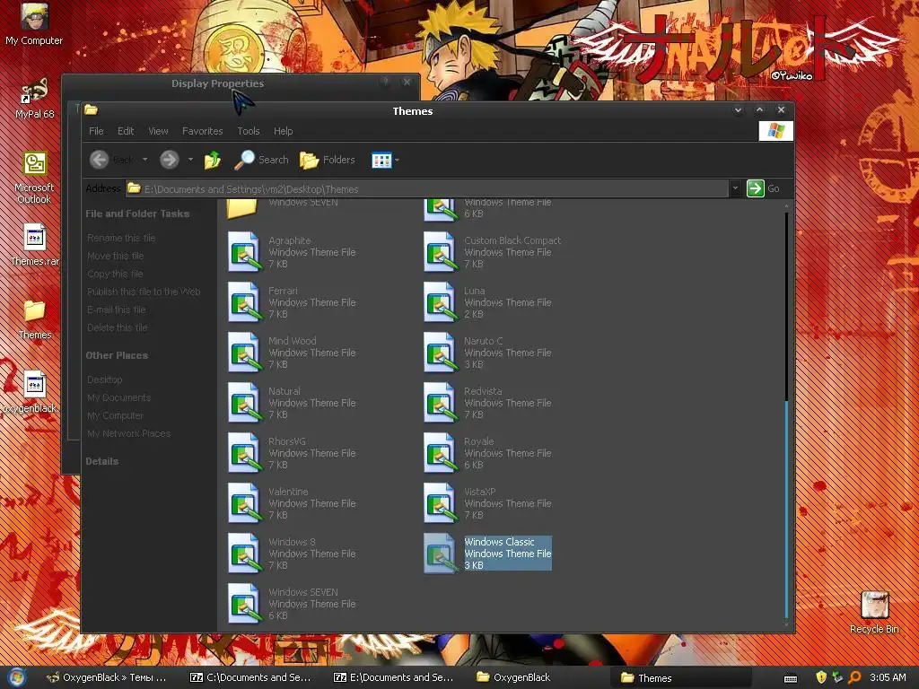
Task: Go up one folder level icon
Action: (212, 160)
